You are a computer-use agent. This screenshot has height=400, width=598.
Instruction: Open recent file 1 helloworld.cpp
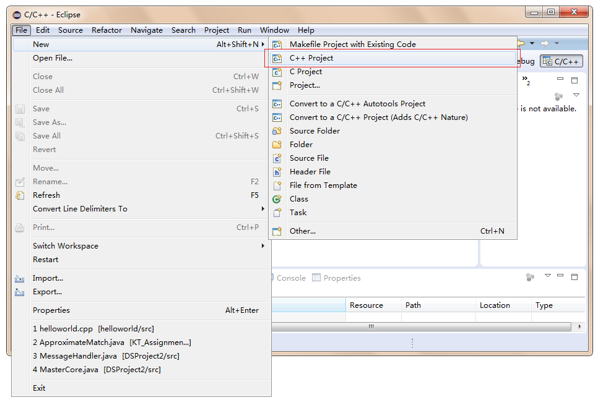coord(141,329)
